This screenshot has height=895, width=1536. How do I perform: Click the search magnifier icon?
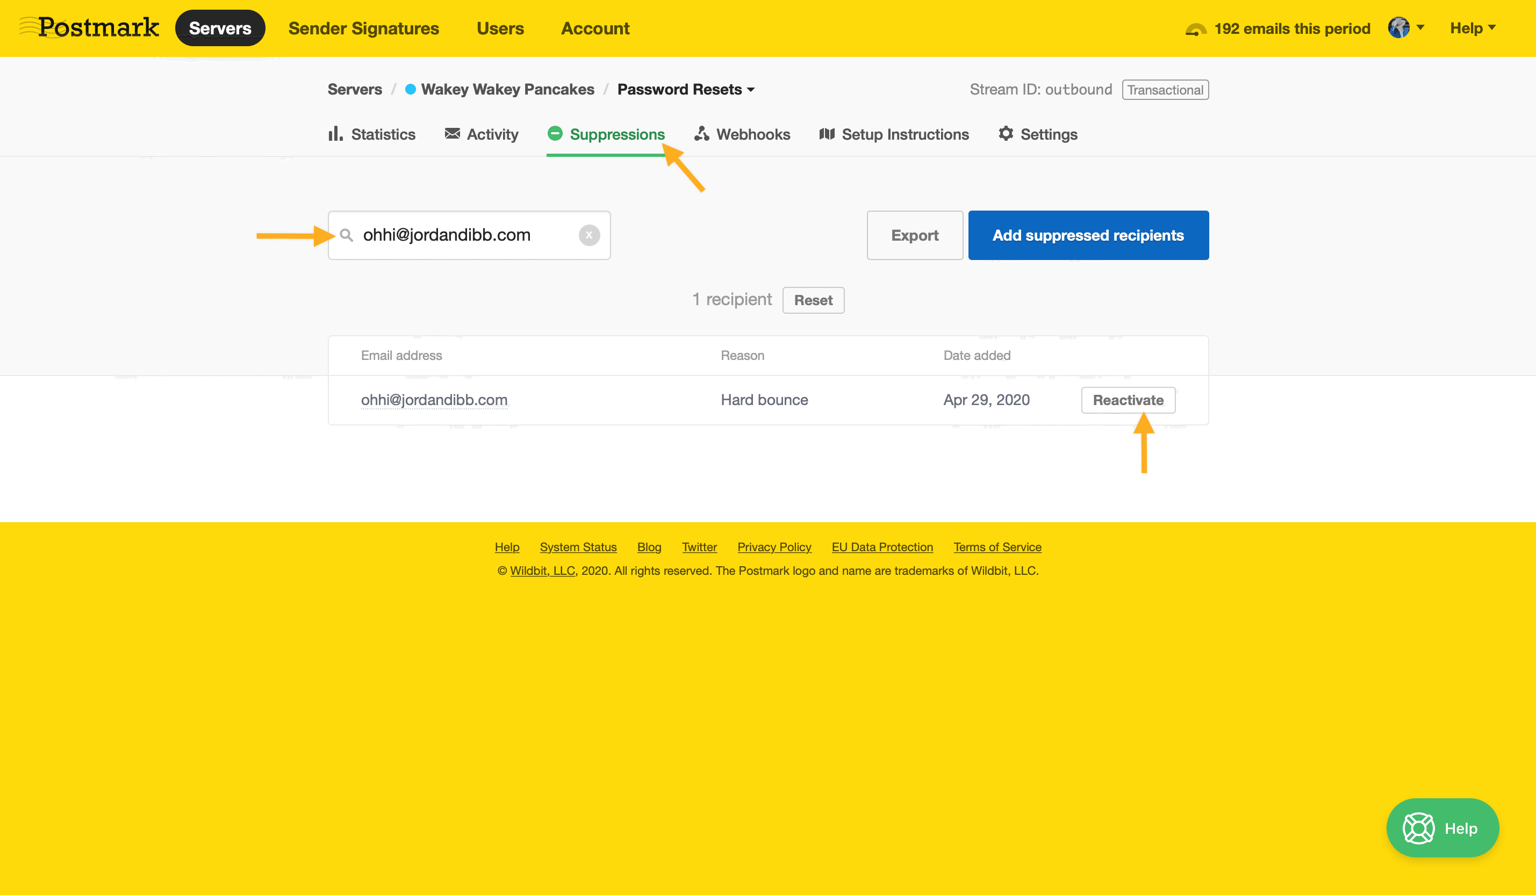click(346, 235)
